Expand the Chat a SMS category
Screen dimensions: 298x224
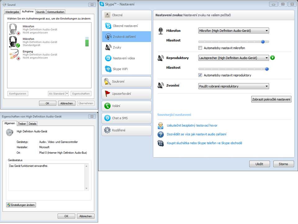pyautogui.click(x=127, y=118)
